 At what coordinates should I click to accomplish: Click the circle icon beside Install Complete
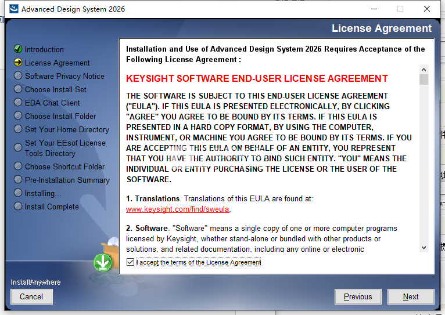(x=18, y=207)
